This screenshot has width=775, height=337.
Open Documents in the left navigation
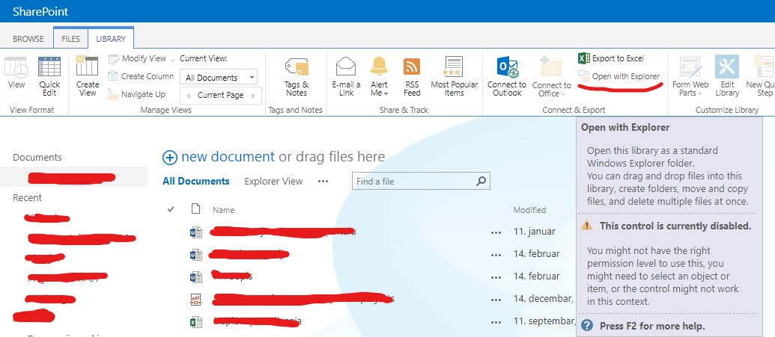(37, 158)
